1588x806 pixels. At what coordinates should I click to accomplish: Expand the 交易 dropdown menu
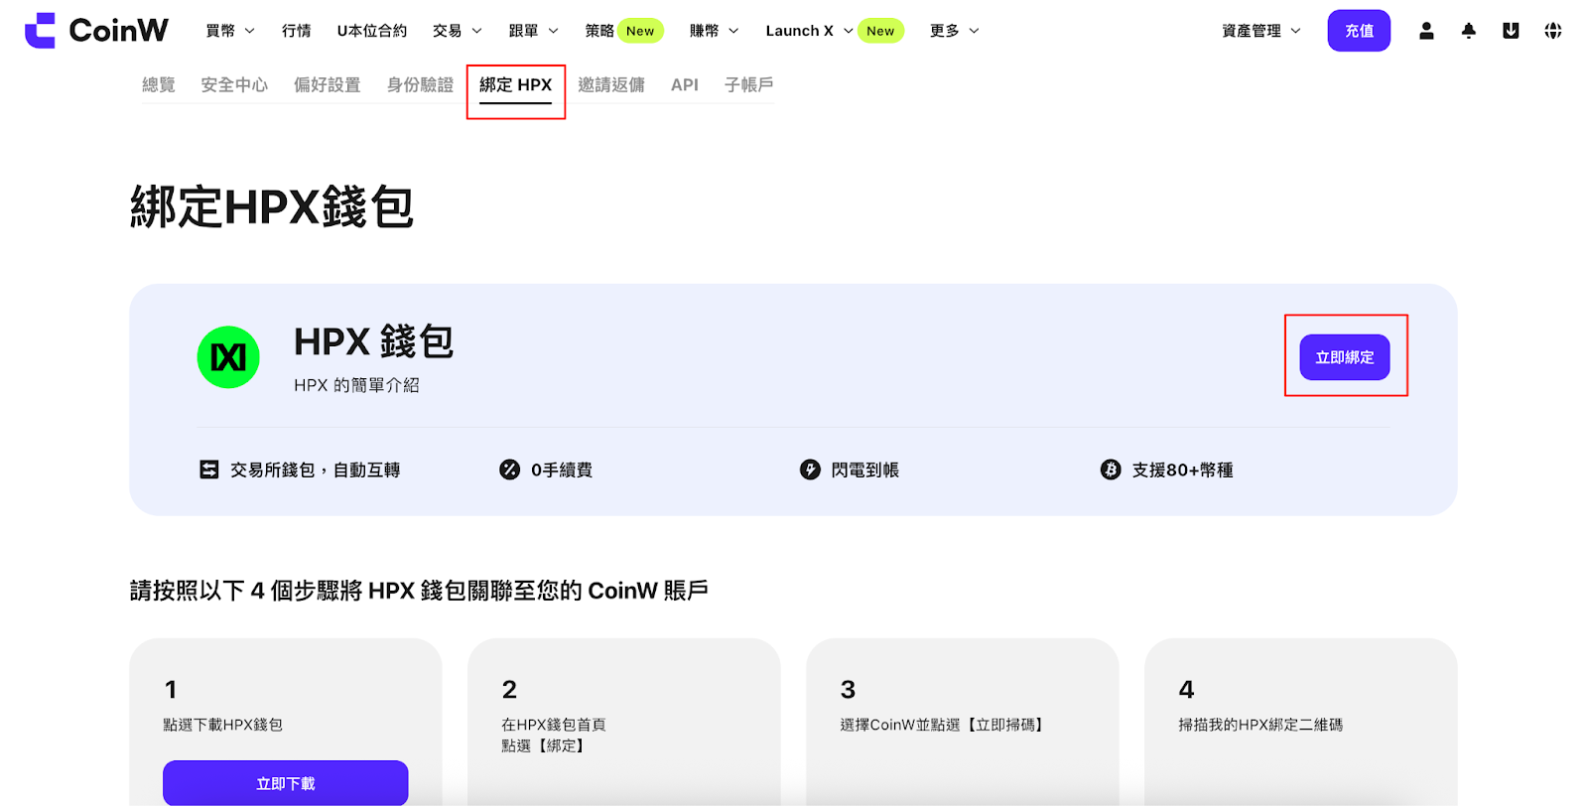(458, 31)
